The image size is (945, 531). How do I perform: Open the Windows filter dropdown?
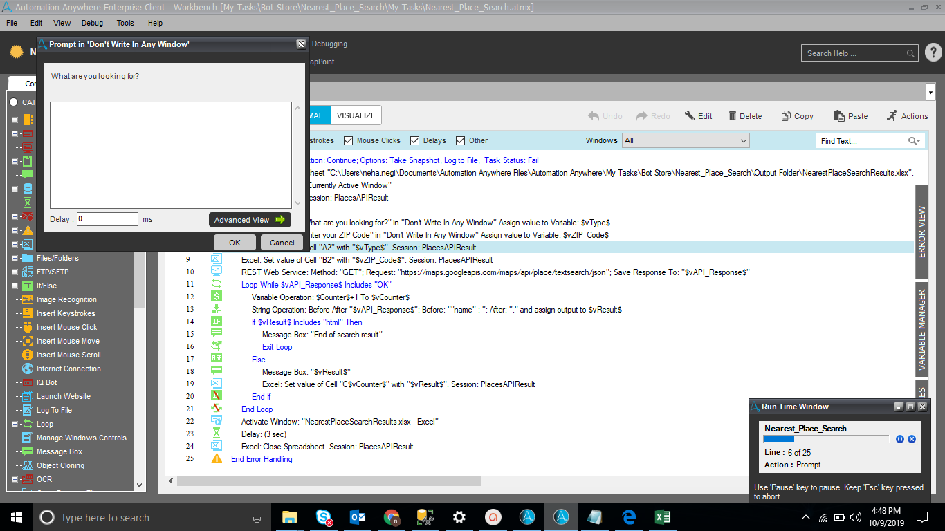click(x=685, y=140)
